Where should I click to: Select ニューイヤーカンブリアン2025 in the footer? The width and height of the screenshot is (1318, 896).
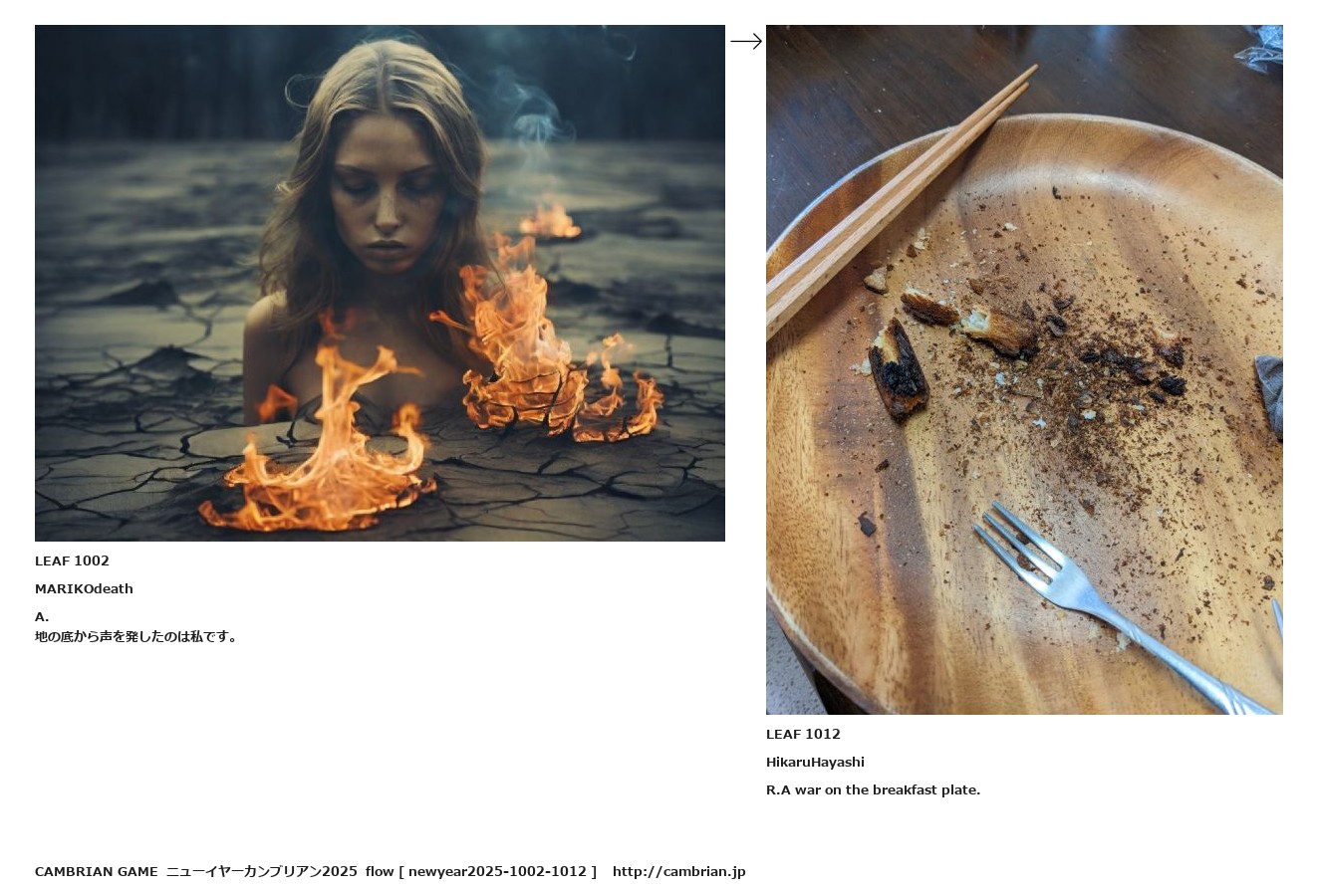(x=261, y=871)
